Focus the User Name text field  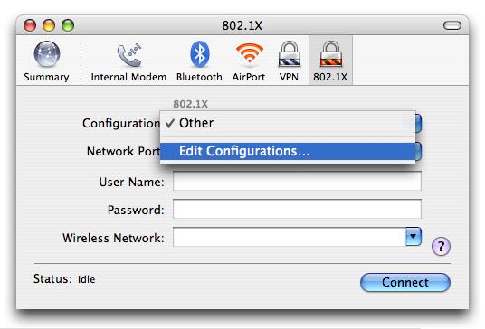pyautogui.click(x=297, y=181)
